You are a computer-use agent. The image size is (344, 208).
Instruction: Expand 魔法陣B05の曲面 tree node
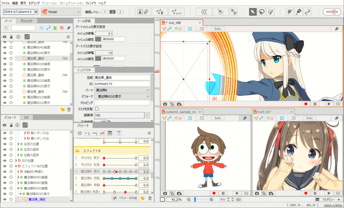pos(18,177)
